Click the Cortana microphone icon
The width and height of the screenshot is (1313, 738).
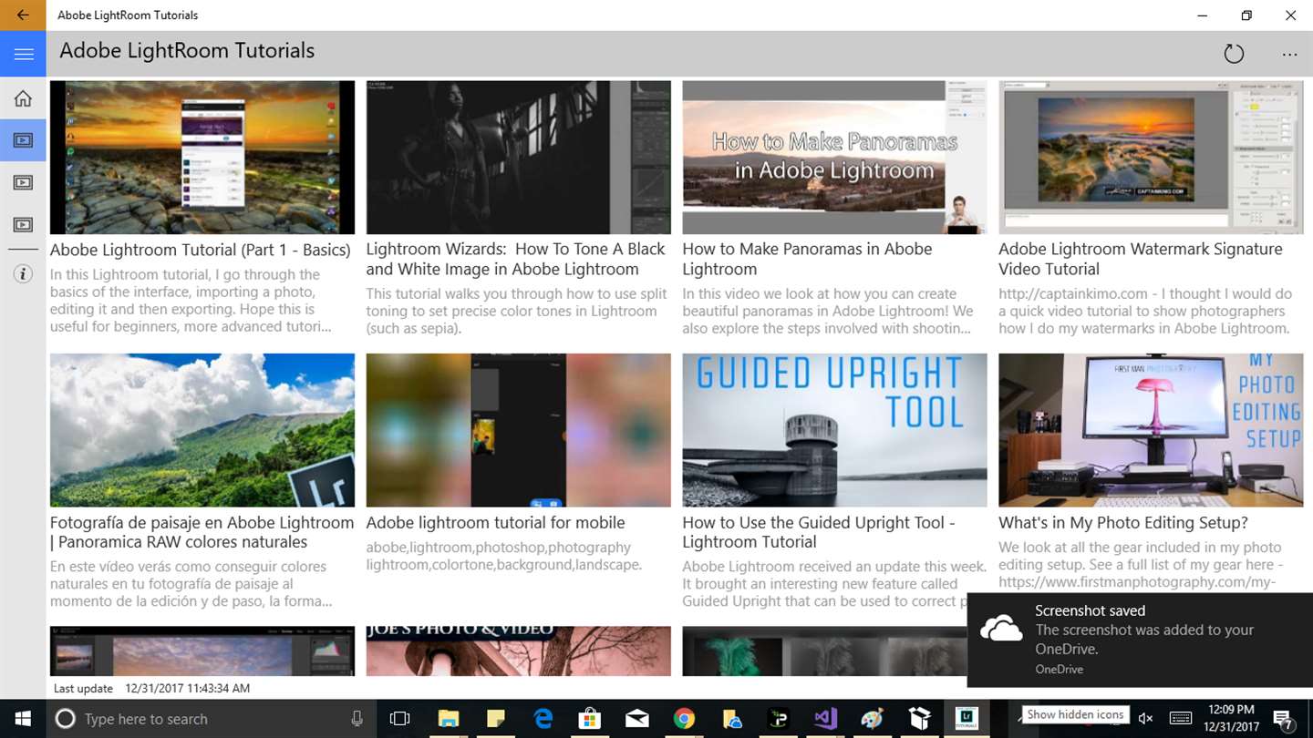357,719
